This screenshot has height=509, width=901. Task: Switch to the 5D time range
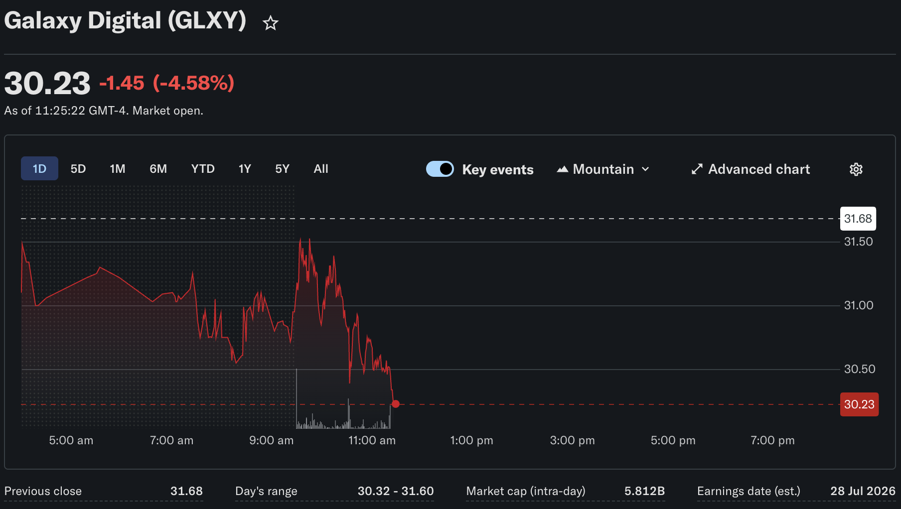[x=78, y=169]
